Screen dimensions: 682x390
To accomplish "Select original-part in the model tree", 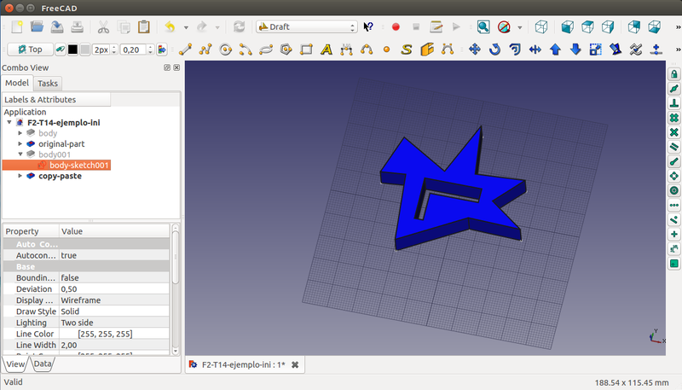I will coord(61,144).
